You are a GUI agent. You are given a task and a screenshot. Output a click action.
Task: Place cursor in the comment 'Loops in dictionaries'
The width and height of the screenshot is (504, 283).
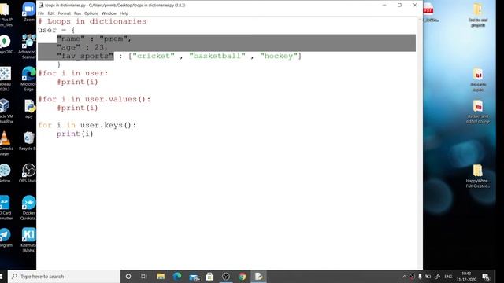click(97, 21)
